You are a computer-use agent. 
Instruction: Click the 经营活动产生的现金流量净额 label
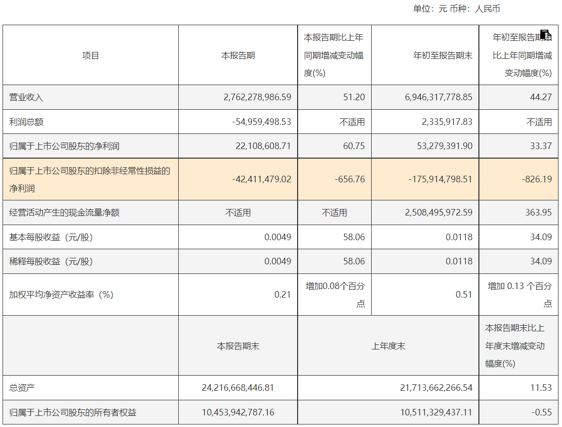tap(64, 212)
